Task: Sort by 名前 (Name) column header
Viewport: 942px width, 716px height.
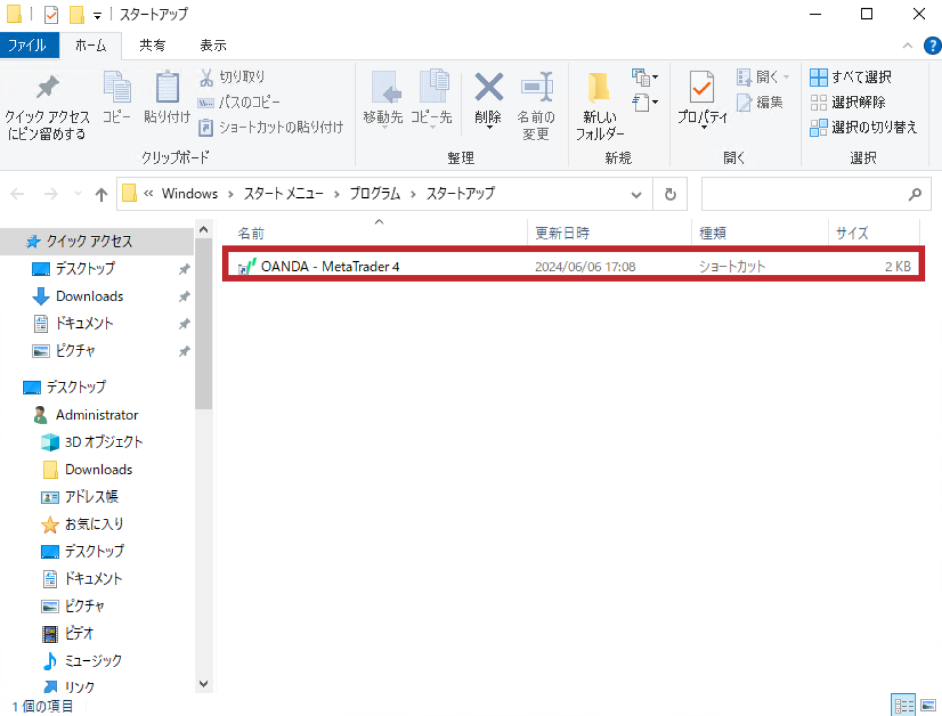Action: (251, 233)
